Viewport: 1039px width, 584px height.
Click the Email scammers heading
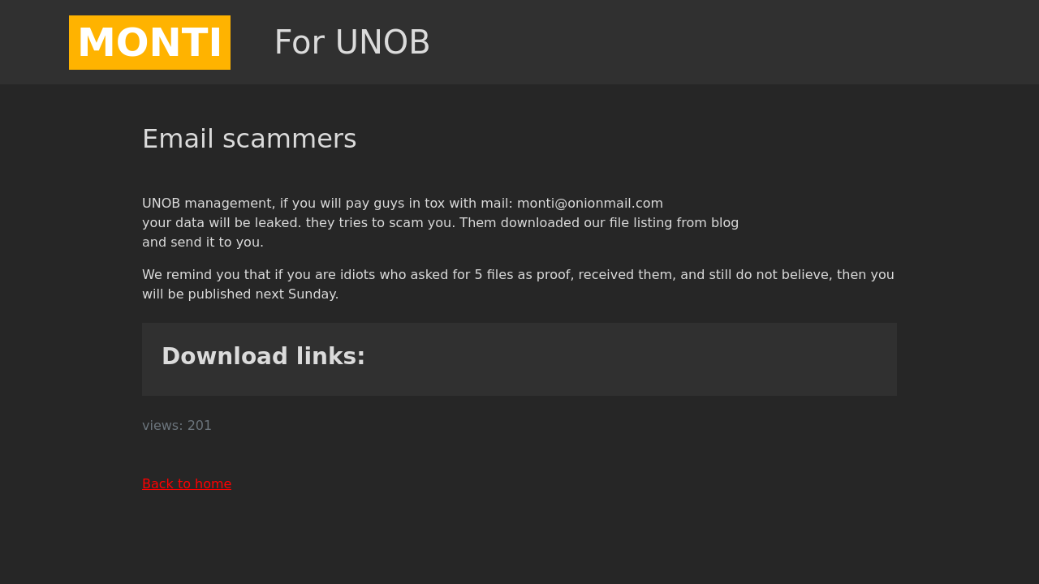[249, 139]
